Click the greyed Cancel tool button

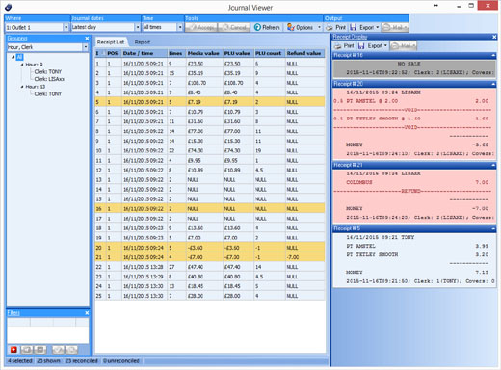(x=234, y=27)
